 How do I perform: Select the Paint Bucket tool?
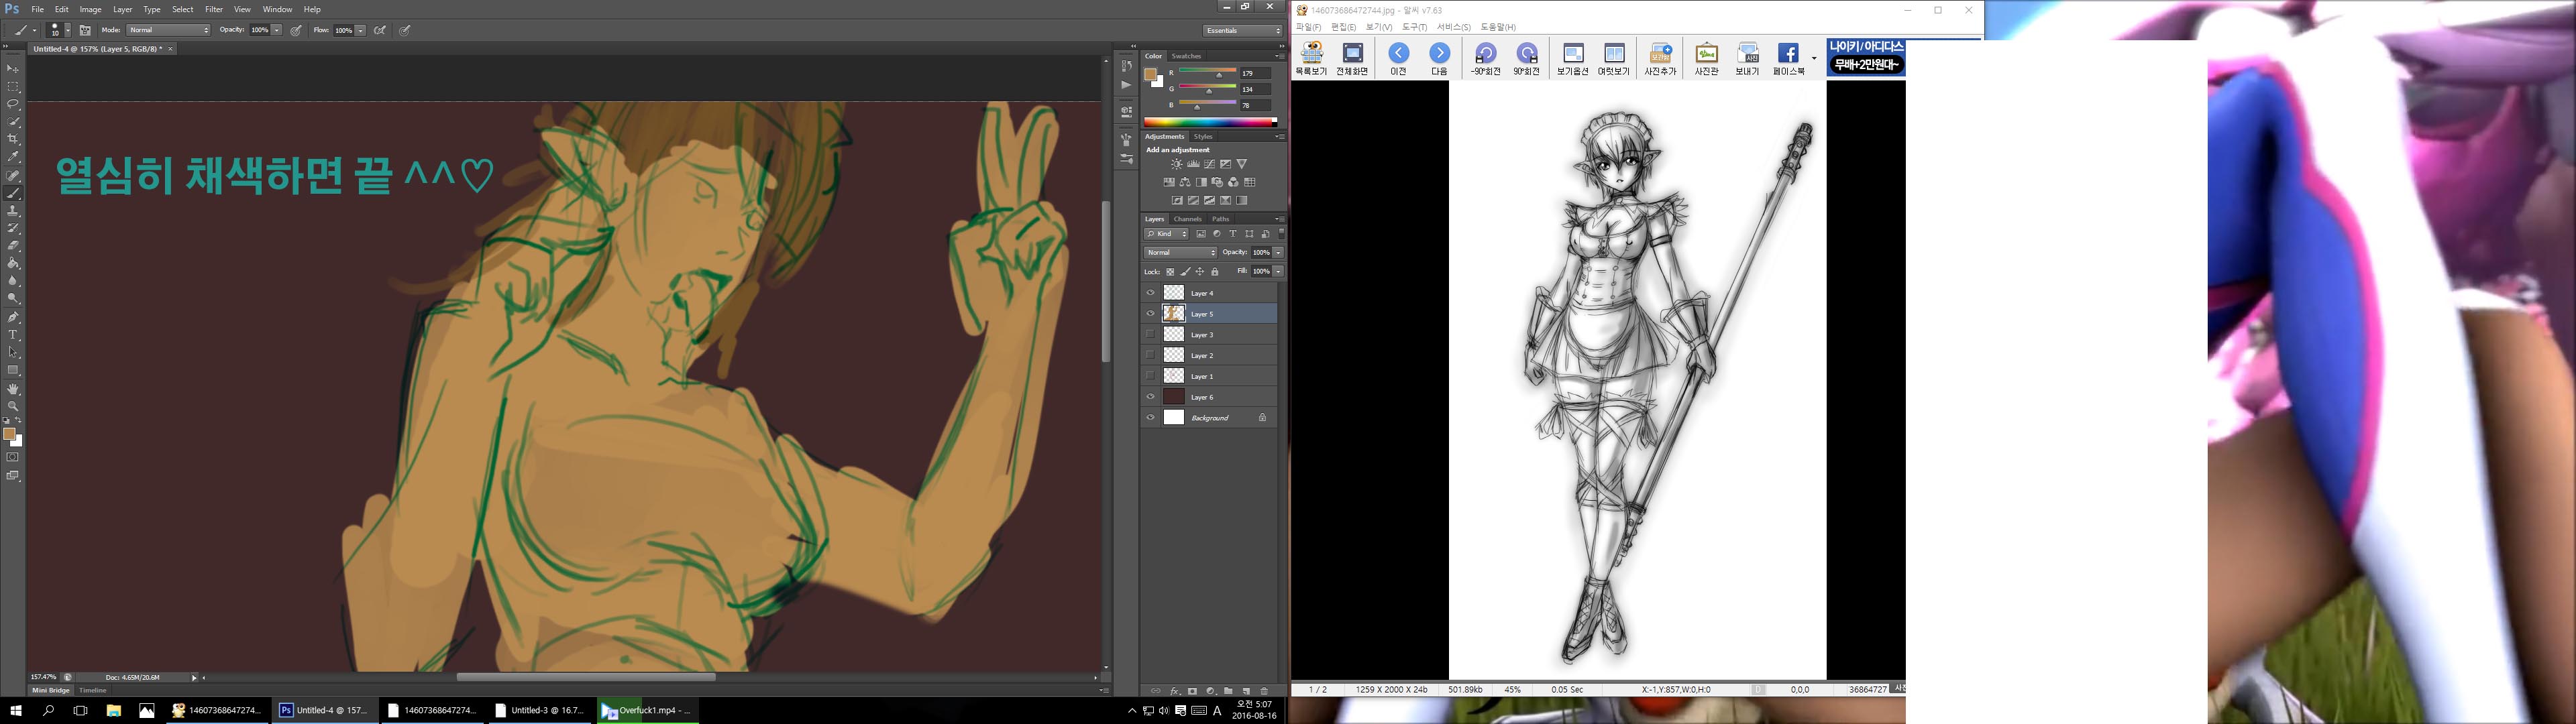[13, 264]
